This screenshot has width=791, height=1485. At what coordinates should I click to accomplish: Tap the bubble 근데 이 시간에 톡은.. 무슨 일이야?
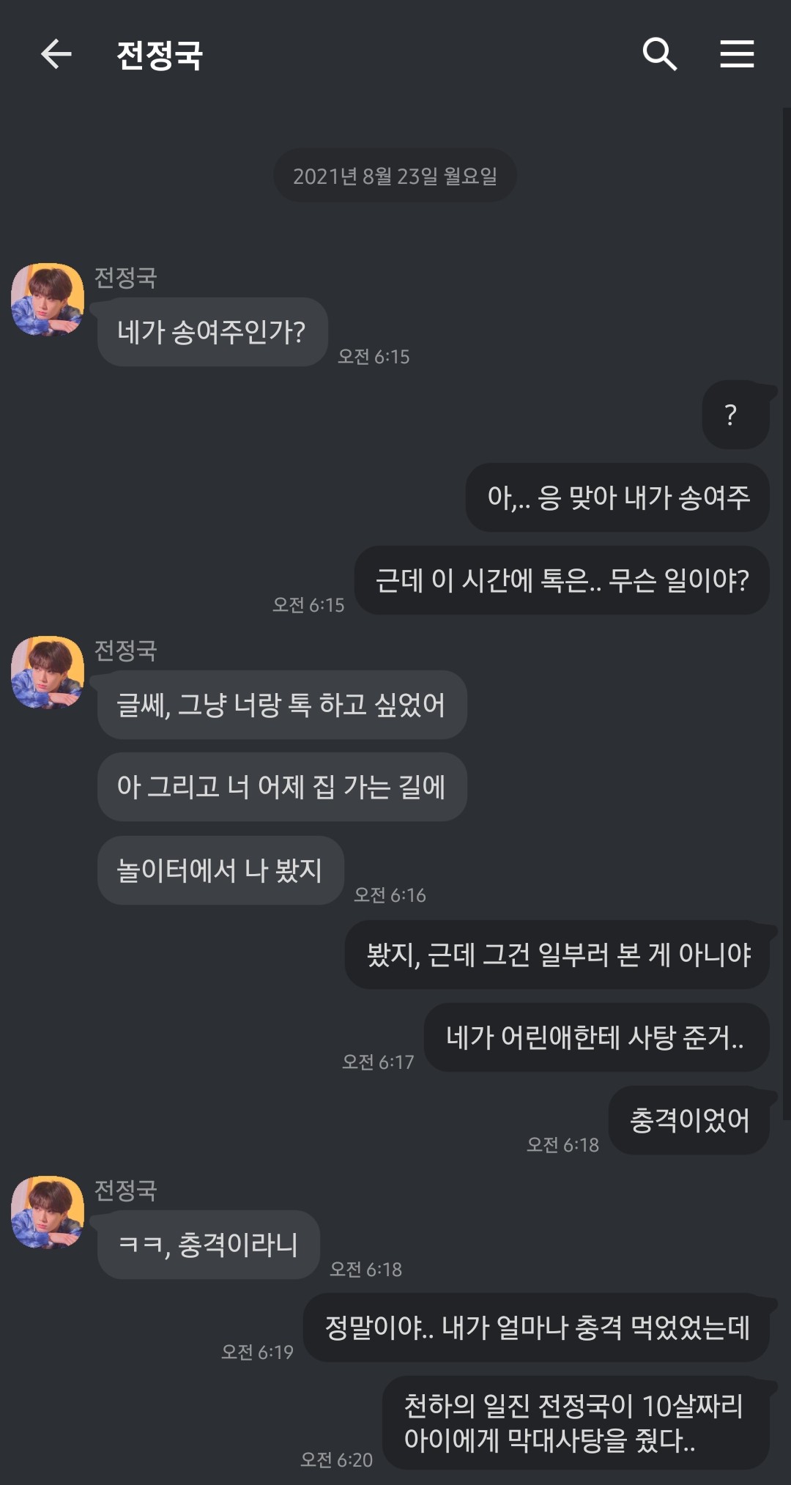[x=562, y=580]
